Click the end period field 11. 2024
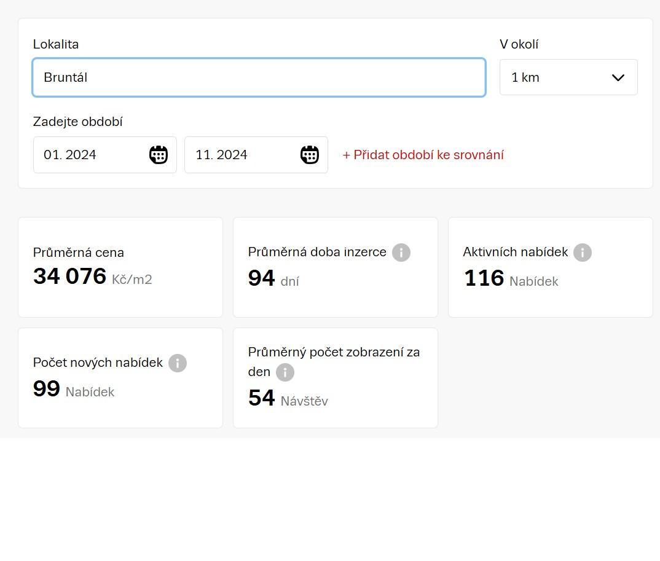Screen dimensions: 660x561 [x=256, y=154]
